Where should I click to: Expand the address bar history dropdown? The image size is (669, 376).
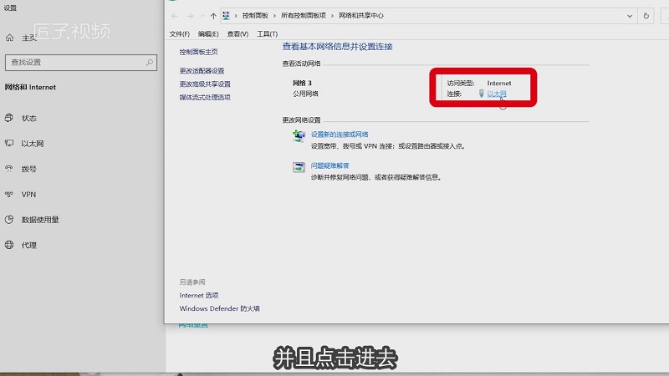(x=629, y=16)
